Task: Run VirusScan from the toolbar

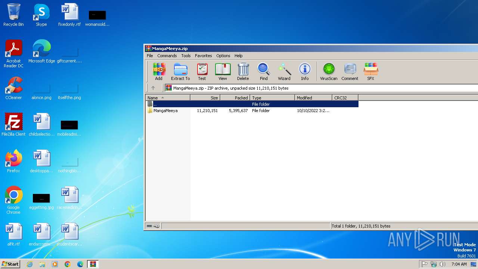Action: tap(329, 71)
